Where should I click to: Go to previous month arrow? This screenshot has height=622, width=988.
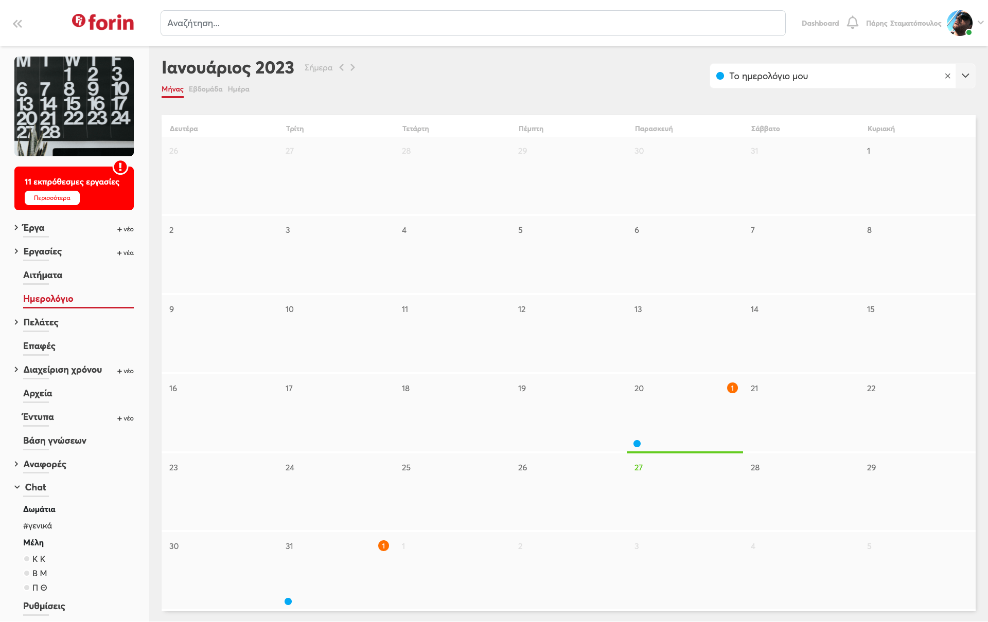[341, 67]
